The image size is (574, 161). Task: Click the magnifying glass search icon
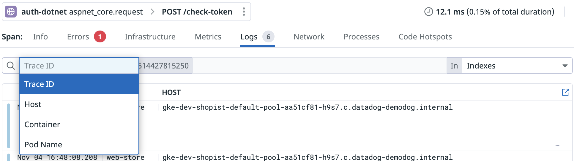pos(11,66)
